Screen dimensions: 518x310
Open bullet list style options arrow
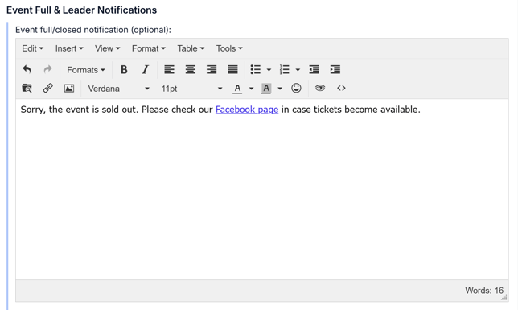pos(269,70)
